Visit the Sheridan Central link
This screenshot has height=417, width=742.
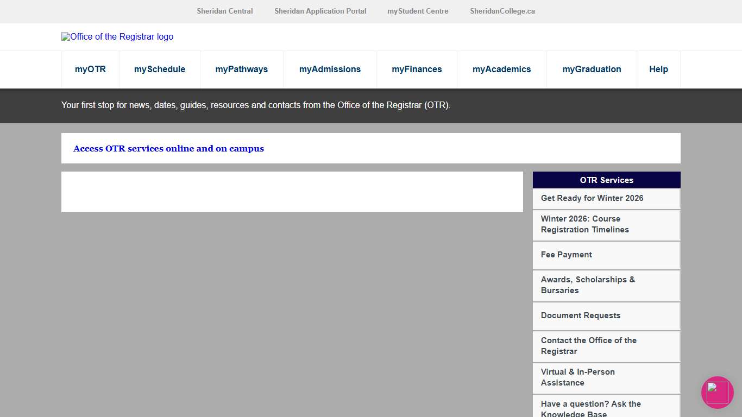pyautogui.click(x=225, y=11)
